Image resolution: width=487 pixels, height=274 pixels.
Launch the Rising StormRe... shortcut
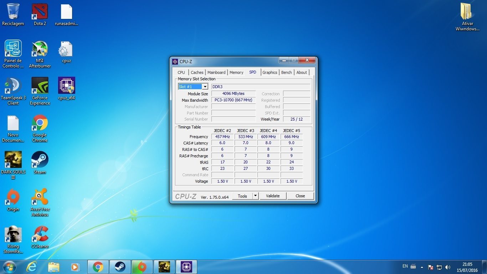click(x=13, y=240)
